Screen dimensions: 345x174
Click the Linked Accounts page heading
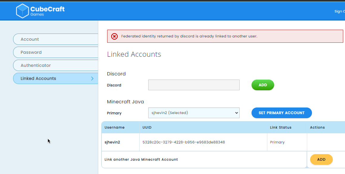134,54
